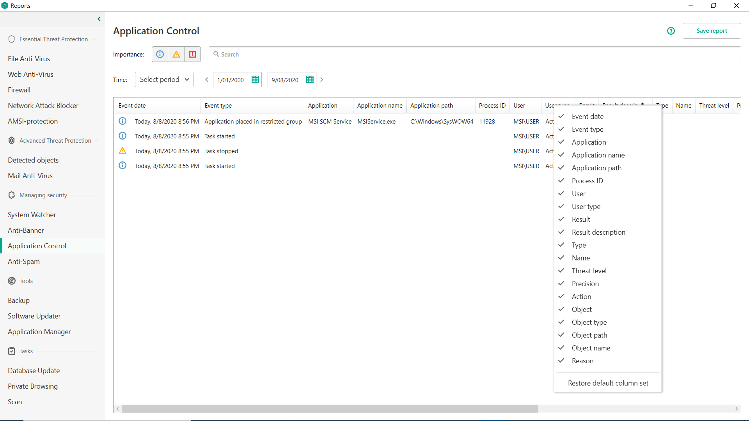The width and height of the screenshot is (749, 421).
Task: Uncheck the Object path column option
Action: [607, 335]
